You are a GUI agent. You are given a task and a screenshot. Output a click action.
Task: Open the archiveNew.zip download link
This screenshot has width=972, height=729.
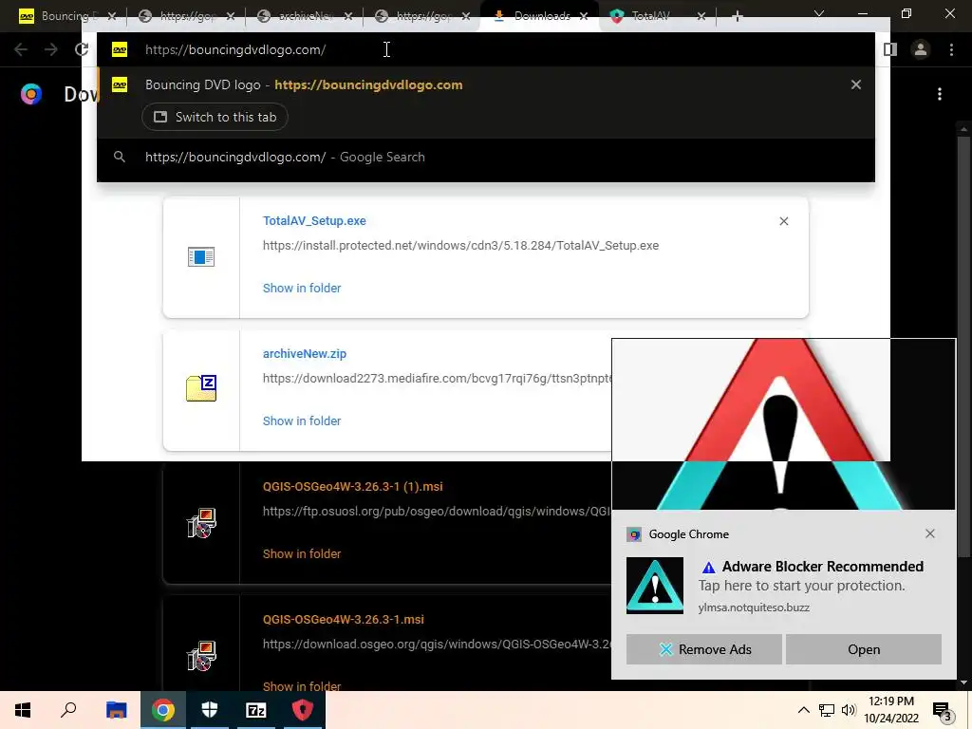(305, 353)
